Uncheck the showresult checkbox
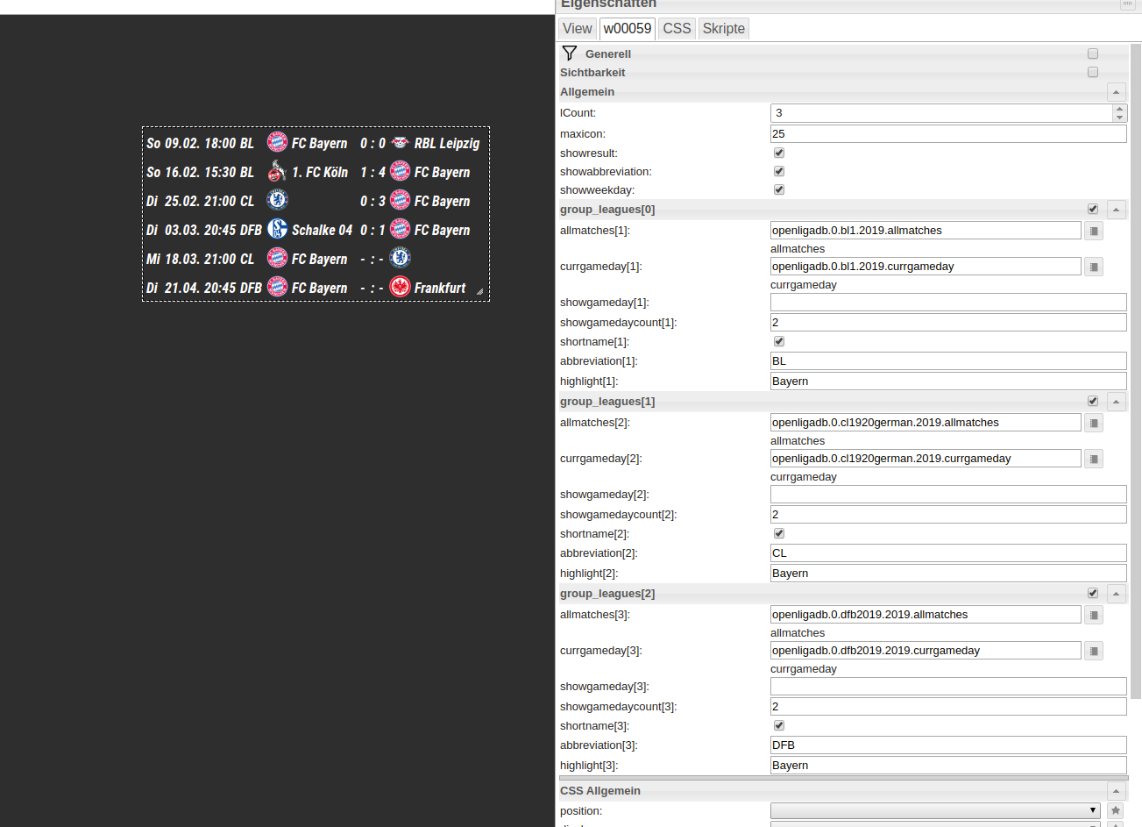 [x=779, y=153]
